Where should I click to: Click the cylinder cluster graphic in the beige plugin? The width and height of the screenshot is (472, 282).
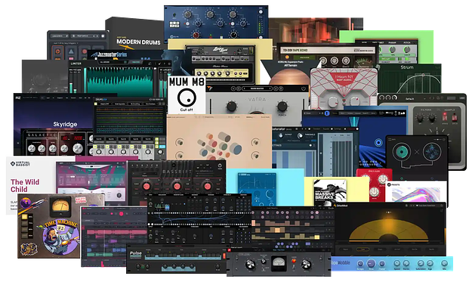coord(220,145)
